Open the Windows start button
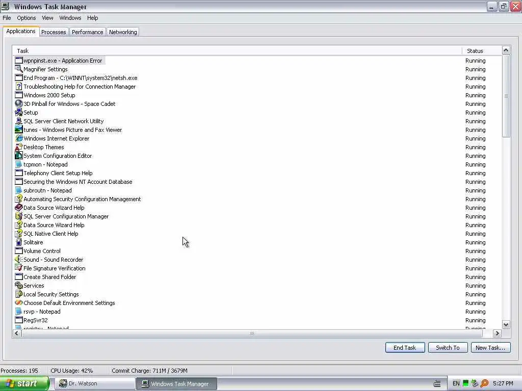 [x=24, y=384]
